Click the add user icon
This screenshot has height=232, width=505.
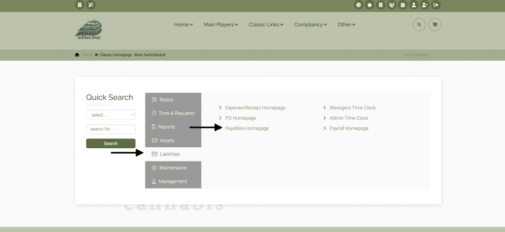click(425, 5)
